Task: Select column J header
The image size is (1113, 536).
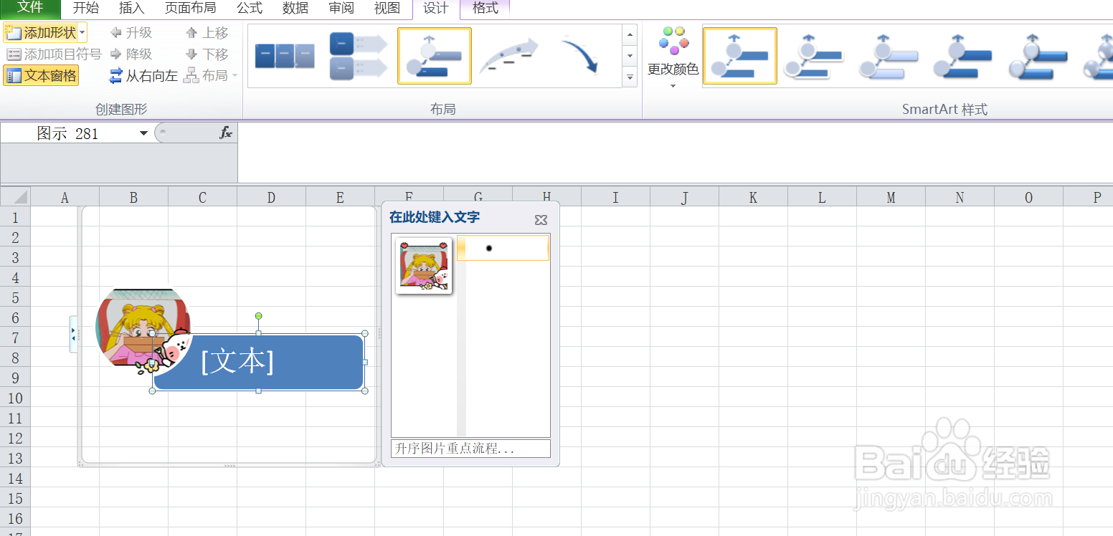Action: [x=684, y=197]
